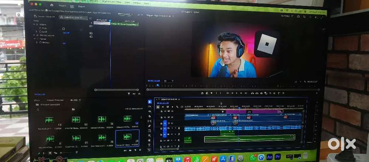Open the Trash in the Dock

point(305,156)
